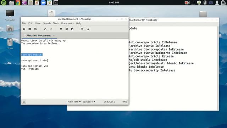Click the Save document toolbar icon
Screen dimensions: 227x128
click(x=35, y=29)
